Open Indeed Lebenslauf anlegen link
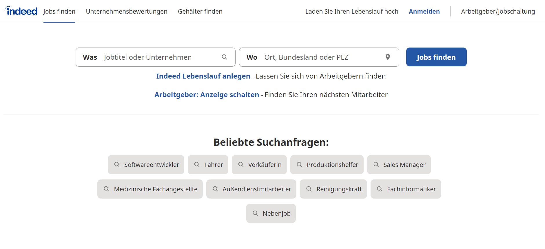Viewport: 545px width, 249px height. [203, 76]
